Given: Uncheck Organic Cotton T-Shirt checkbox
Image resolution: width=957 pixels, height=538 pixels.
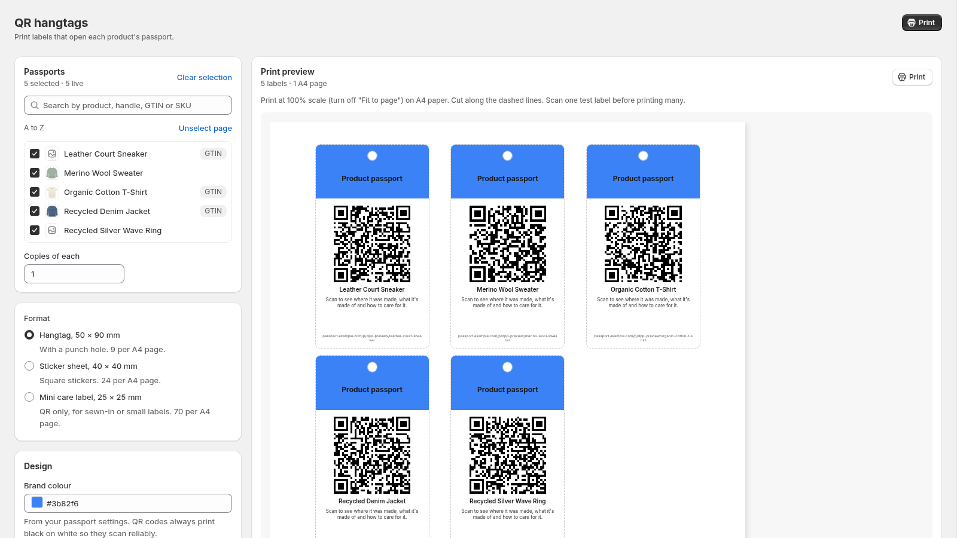Looking at the screenshot, I should [35, 192].
